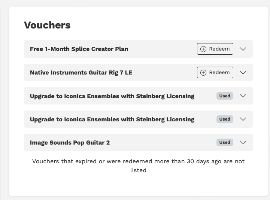Click plus icon in Splice Redeem button
The image size is (270, 200).
(203, 49)
